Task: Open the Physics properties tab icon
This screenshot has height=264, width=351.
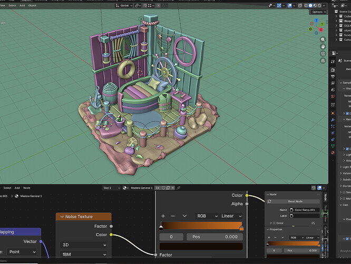Action: 333,133
